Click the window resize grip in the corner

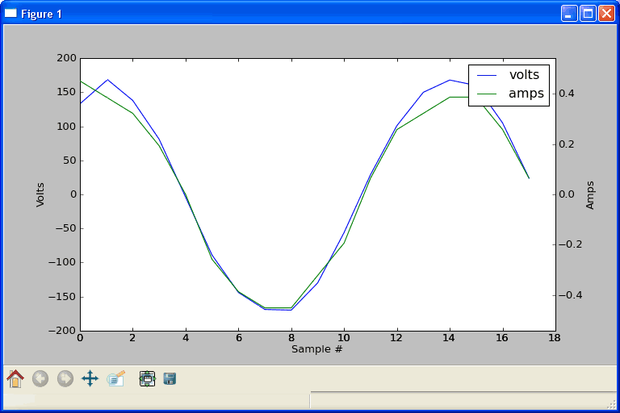[613, 404]
